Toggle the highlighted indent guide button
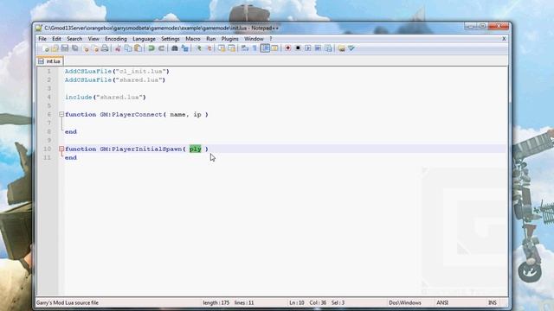 pyautogui.click(x=265, y=48)
